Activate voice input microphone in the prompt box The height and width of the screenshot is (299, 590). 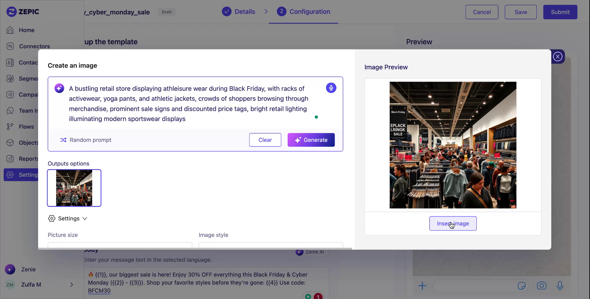(331, 88)
